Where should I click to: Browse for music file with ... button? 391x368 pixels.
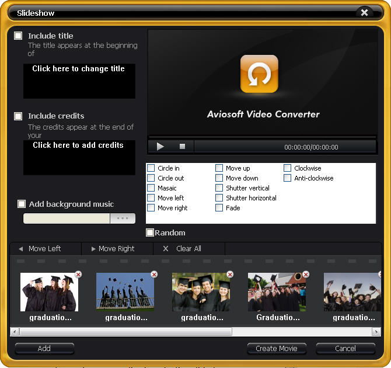pyautogui.click(x=123, y=218)
